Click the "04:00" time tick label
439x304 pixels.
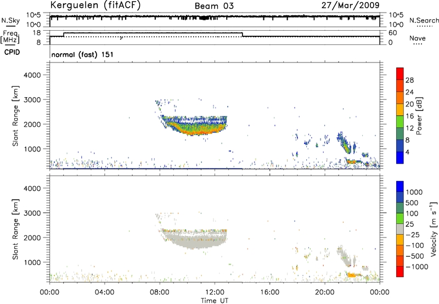click(x=104, y=292)
